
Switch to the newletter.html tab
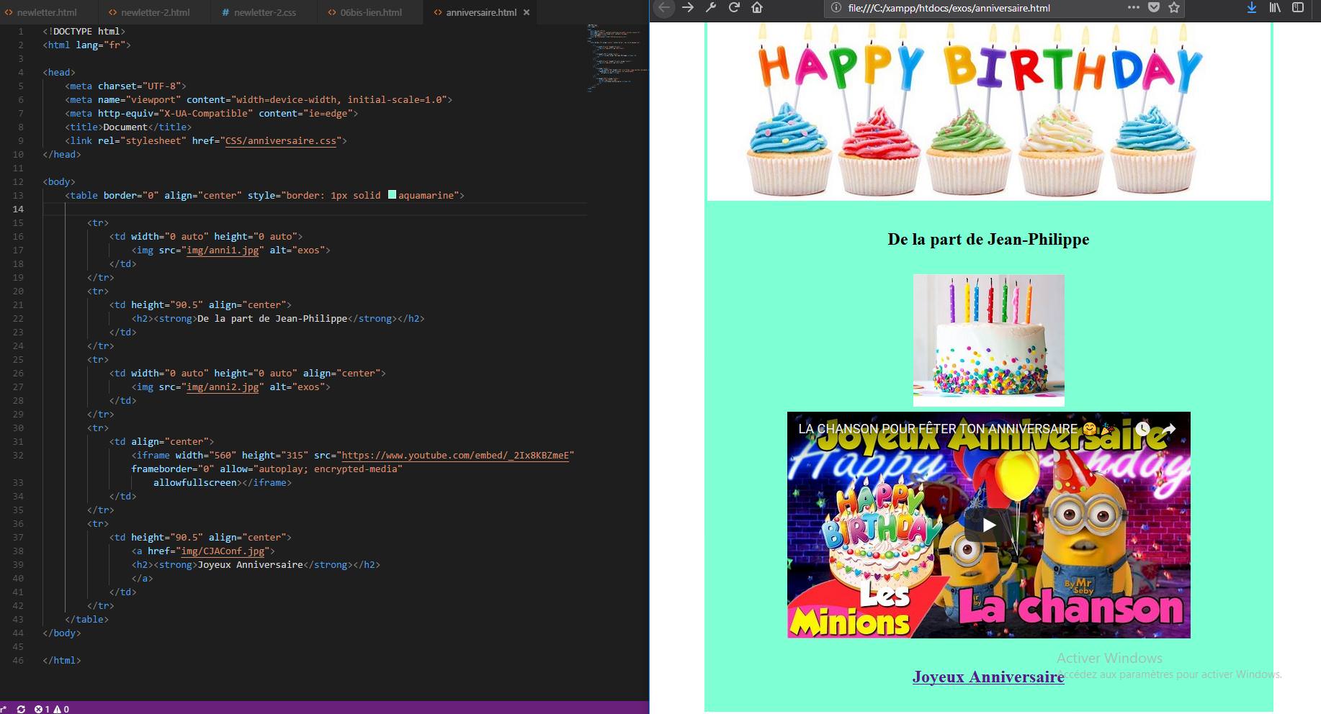click(47, 12)
